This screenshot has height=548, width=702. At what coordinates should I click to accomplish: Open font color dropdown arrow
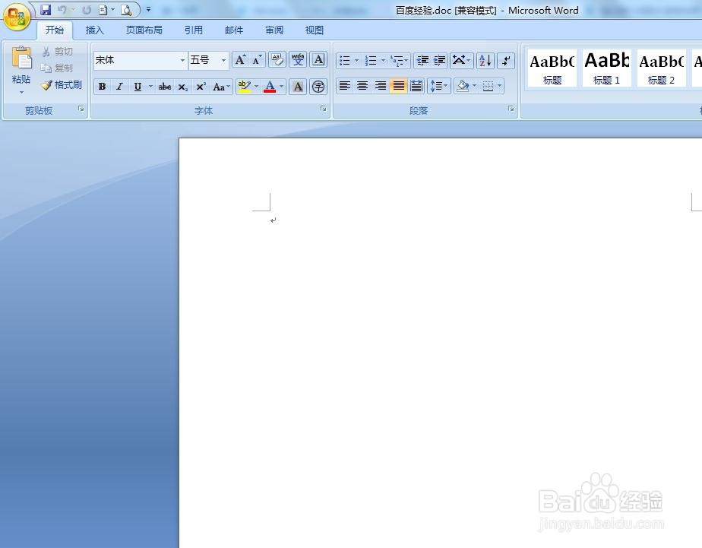pos(282,87)
